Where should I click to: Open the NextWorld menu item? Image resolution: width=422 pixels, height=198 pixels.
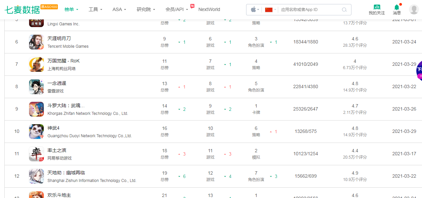click(x=209, y=9)
